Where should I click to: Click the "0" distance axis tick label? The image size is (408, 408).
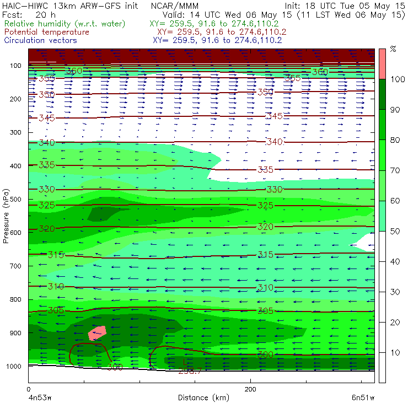pos(29,389)
